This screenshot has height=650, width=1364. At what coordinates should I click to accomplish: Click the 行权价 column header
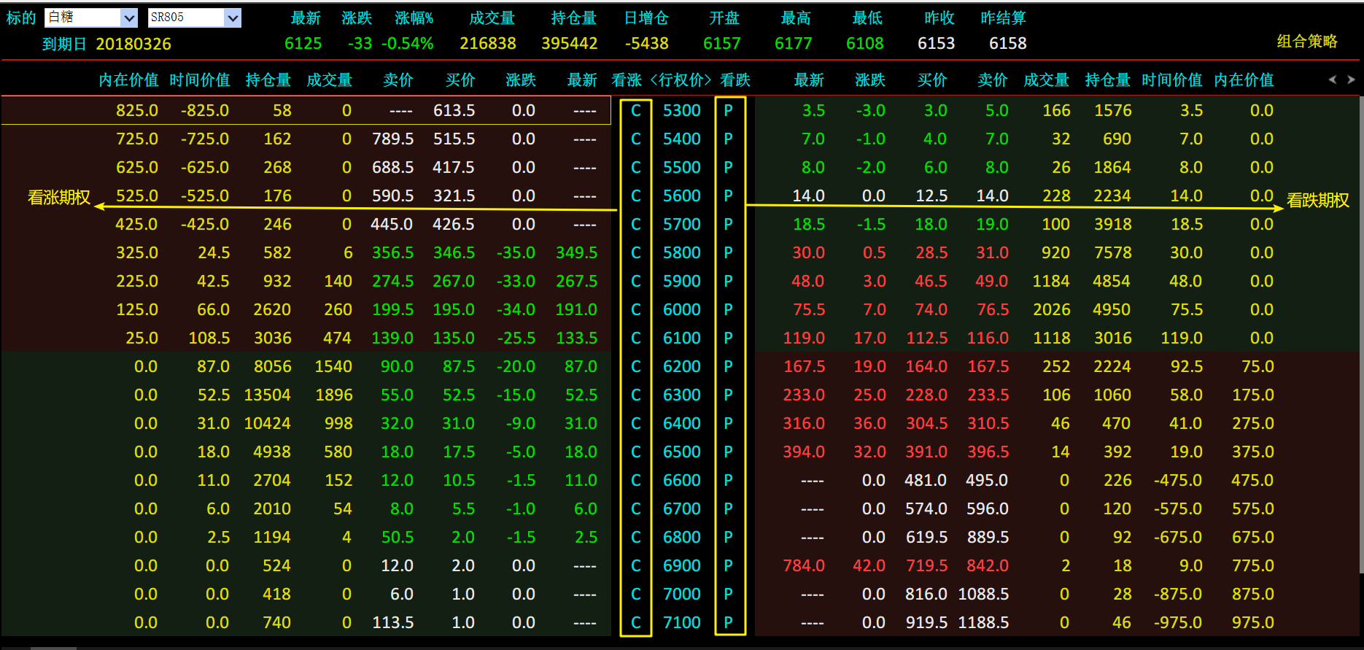pyautogui.click(x=681, y=80)
